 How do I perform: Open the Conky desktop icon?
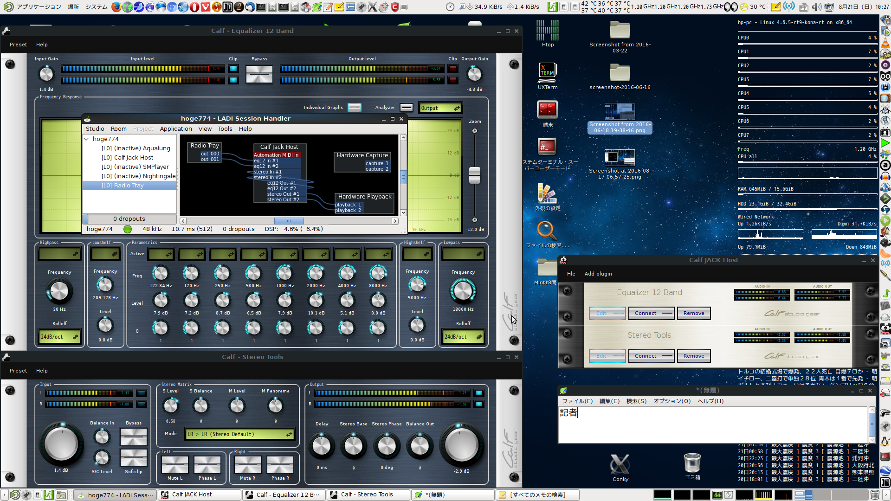(620, 468)
